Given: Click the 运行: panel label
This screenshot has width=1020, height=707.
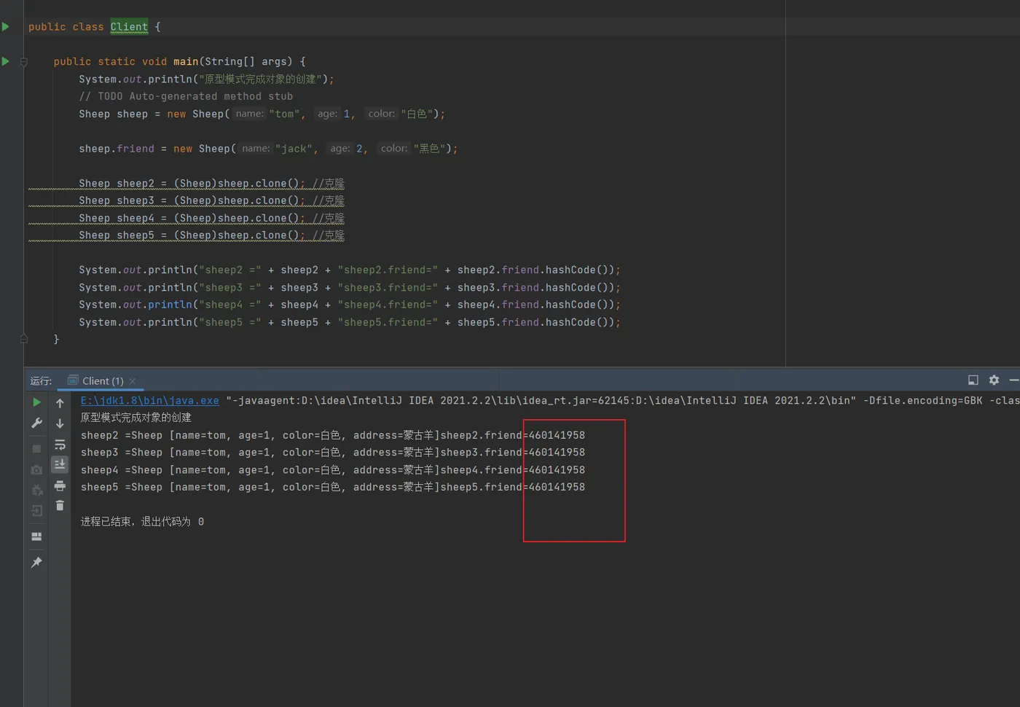Looking at the screenshot, I should [41, 380].
